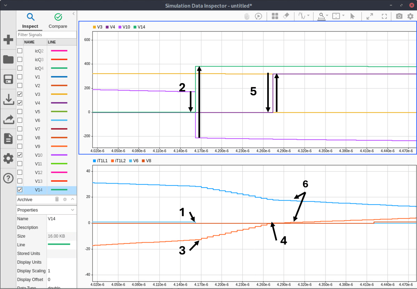Uncheck the V3 signal checkbox
Screen dimensions: 417x289
tap(20, 94)
